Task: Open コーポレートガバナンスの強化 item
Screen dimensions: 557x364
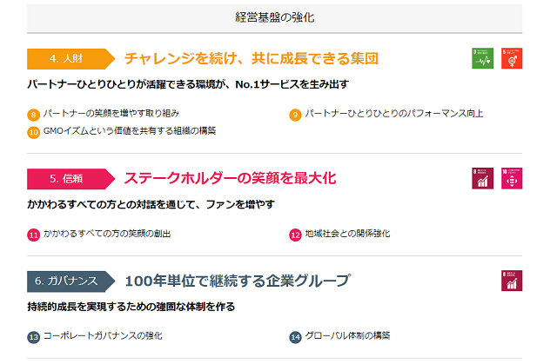Action: (103, 335)
